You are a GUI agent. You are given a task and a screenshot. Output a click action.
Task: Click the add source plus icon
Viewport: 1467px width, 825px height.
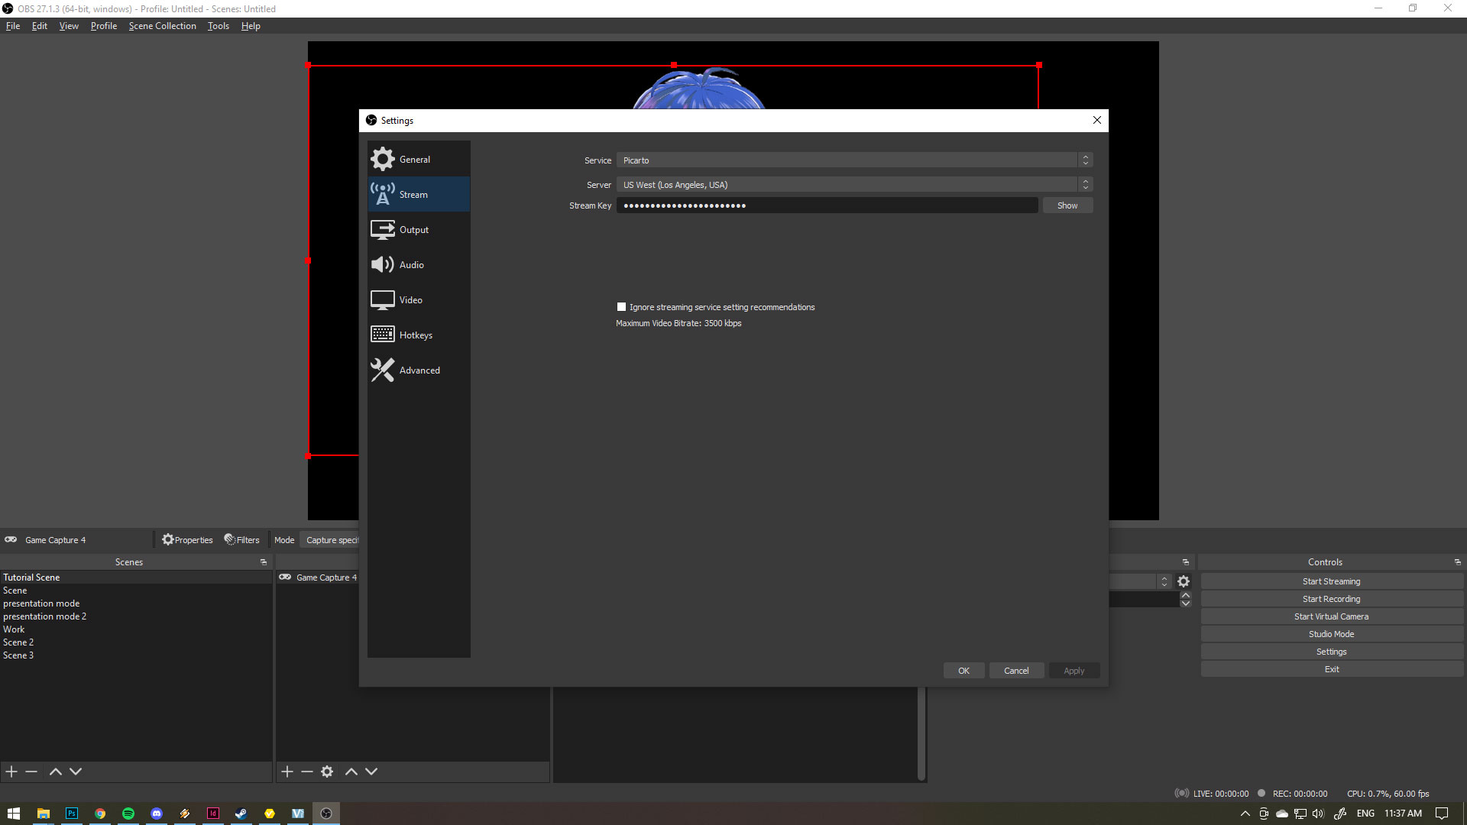[x=287, y=772]
